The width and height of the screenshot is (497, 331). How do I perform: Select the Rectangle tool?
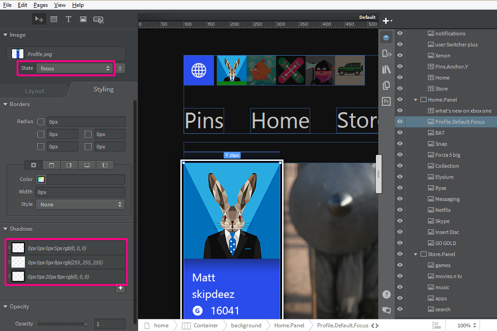[54, 19]
